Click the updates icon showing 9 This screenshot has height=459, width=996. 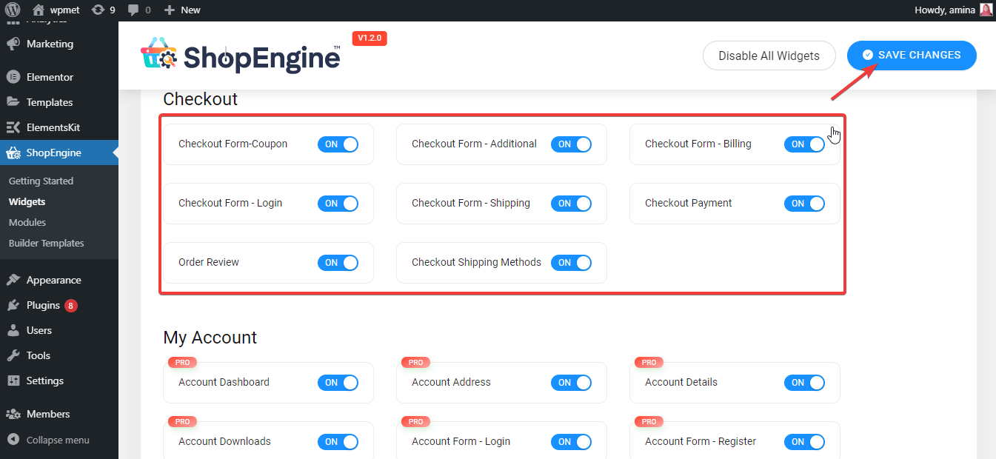[x=98, y=10]
